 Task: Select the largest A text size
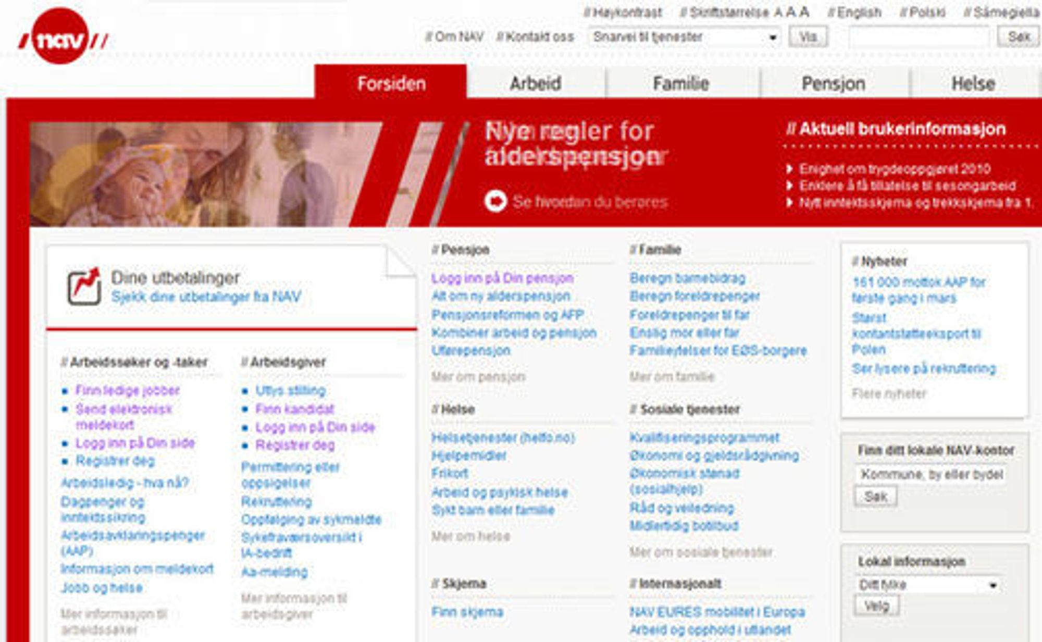[804, 11]
